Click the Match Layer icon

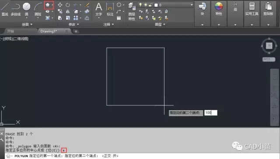point(166,18)
